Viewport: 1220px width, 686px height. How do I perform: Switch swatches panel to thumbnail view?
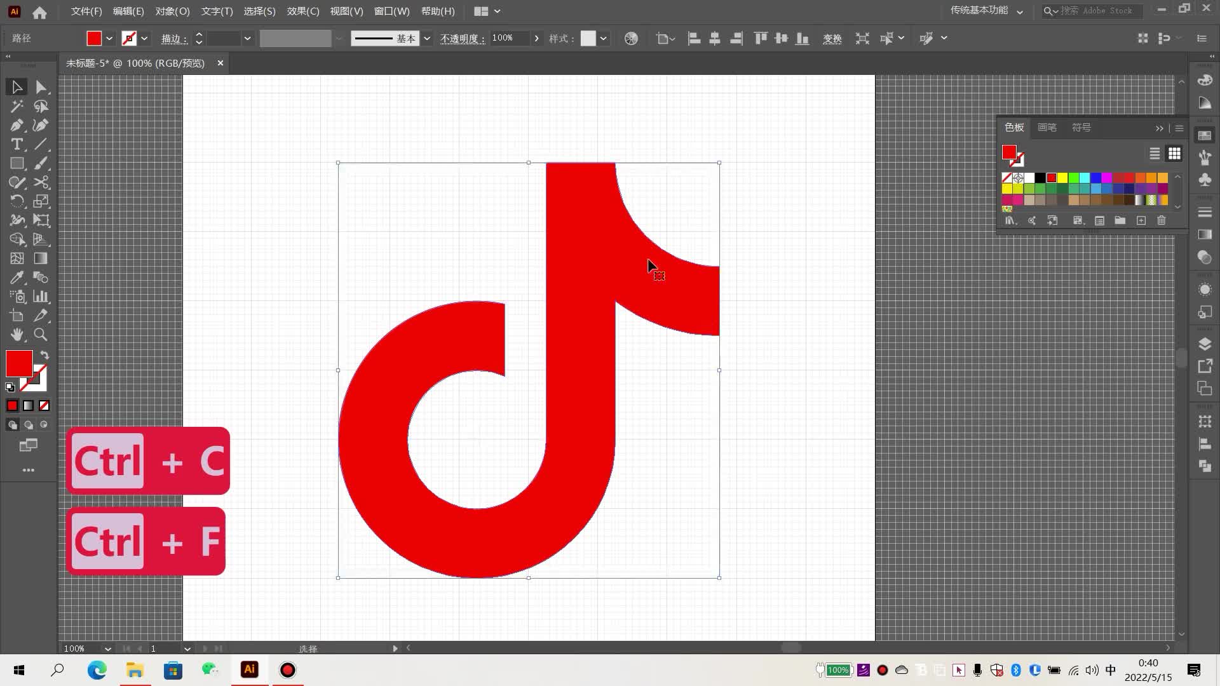[1174, 154]
